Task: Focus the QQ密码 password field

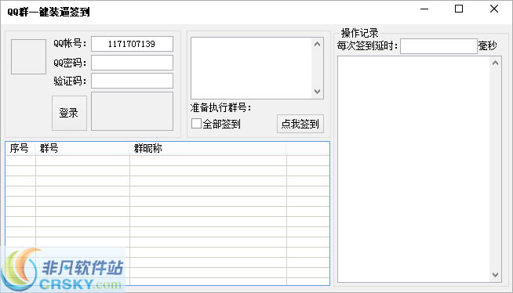Action: click(x=132, y=63)
